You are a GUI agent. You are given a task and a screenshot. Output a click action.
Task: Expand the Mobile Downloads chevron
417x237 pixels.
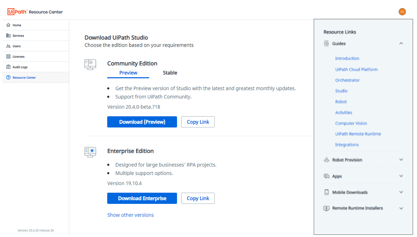(x=401, y=192)
